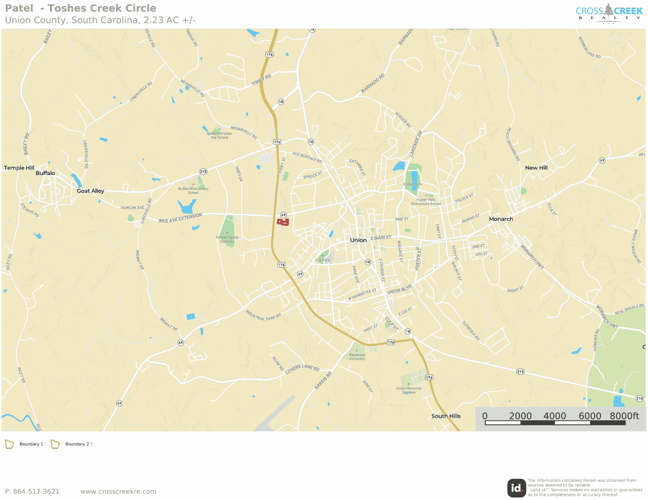
Task: Click the Union city label
Action: tap(358, 240)
